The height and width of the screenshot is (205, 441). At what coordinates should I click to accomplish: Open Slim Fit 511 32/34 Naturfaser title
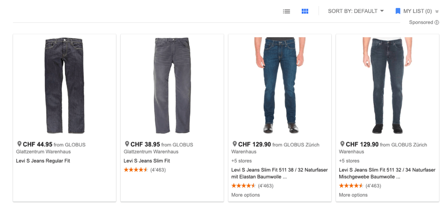pos(387,173)
